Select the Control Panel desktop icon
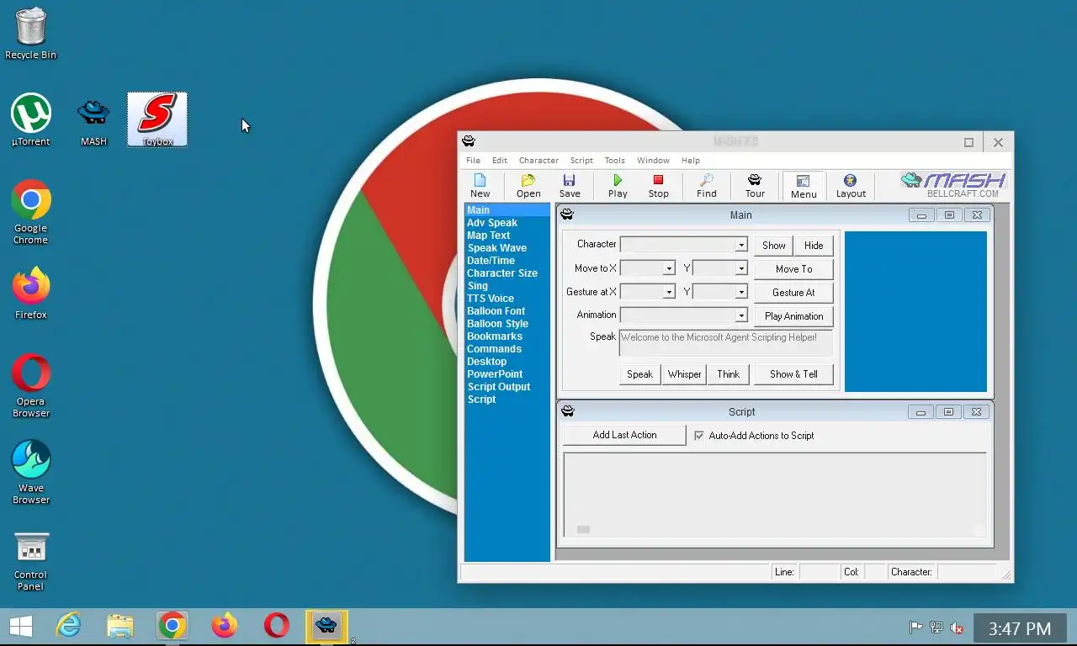The height and width of the screenshot is (646, 1077). click(x=31, y=559)
